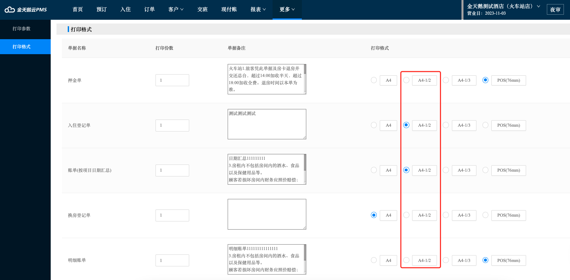Screen dimensions: 570x280
Task: Select A4 radio for 账单(按项目日期汇总)
Action: point(374,170)
